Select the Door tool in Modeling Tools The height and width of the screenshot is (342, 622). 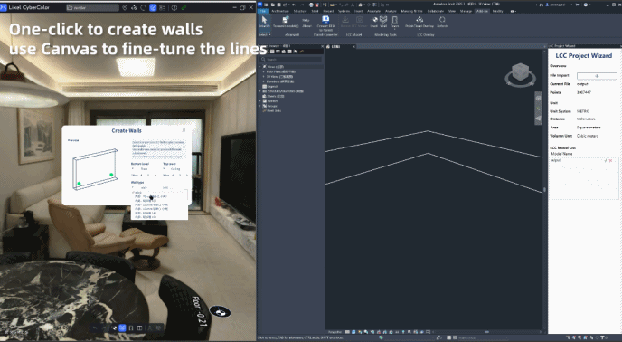click(x=394, y=22)
